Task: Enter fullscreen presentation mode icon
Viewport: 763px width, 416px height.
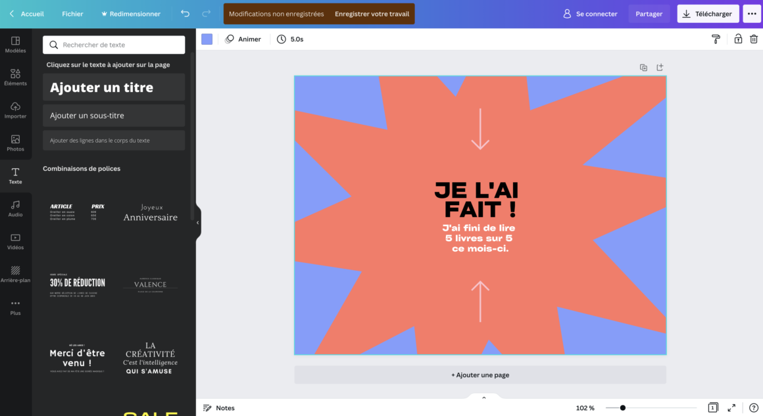Action: pyautogui.click(x=731, y=407)
